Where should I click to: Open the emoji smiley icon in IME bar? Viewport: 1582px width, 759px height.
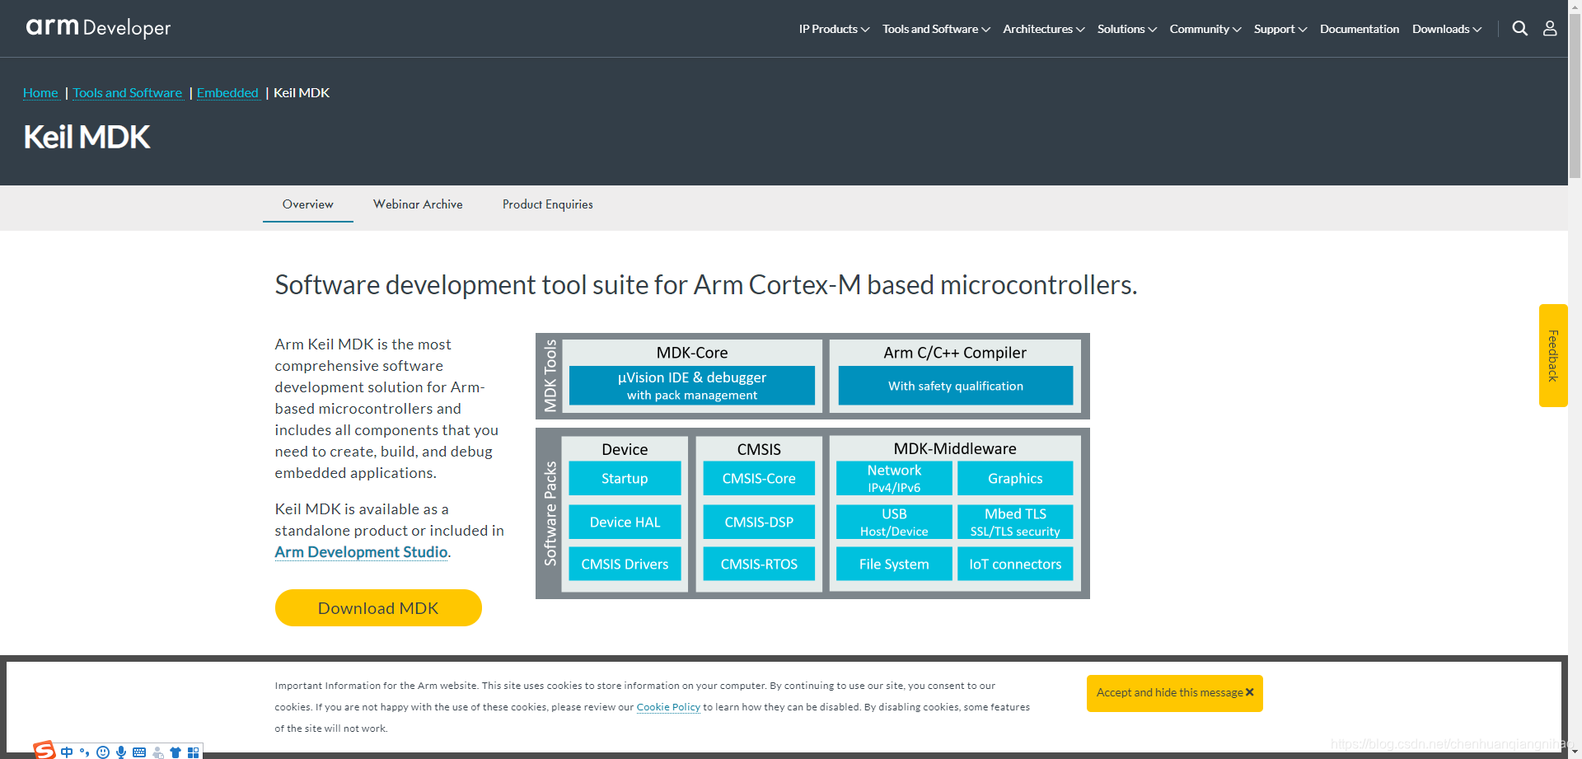tap(103, 752)
